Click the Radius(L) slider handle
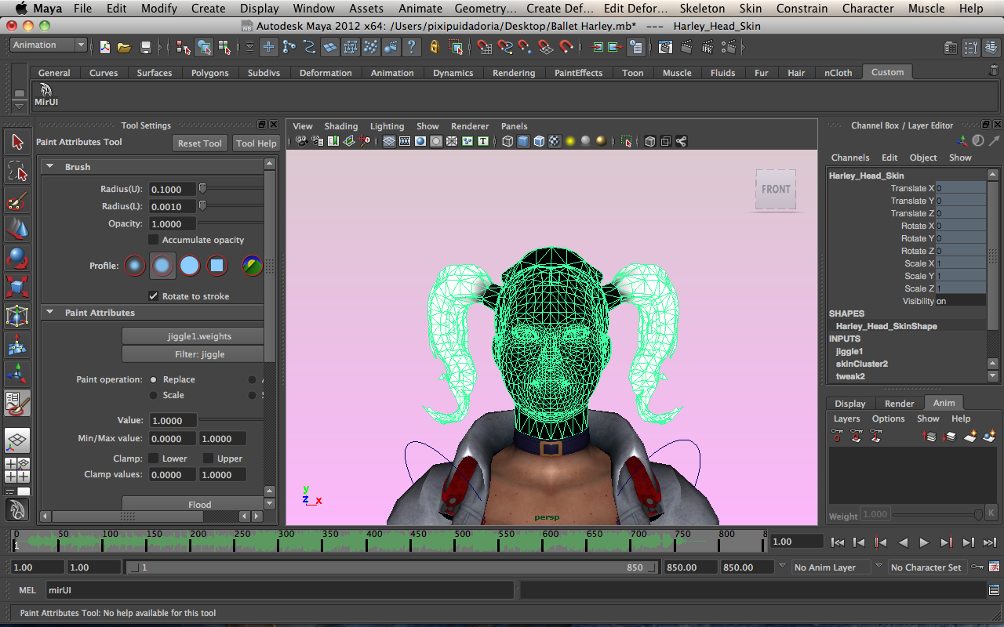 coord(202,206)
